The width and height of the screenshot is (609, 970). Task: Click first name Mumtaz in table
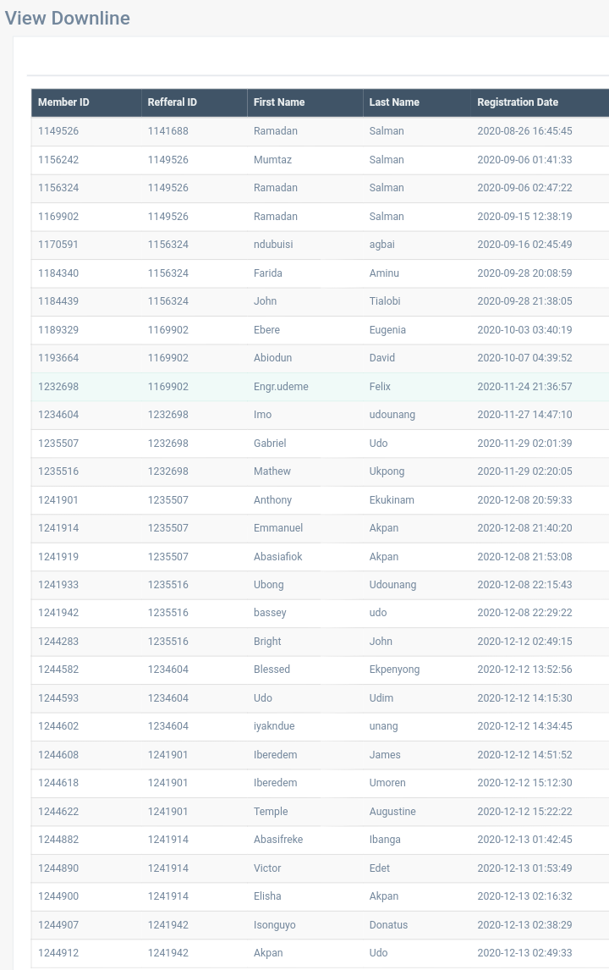tap(272, 160)
